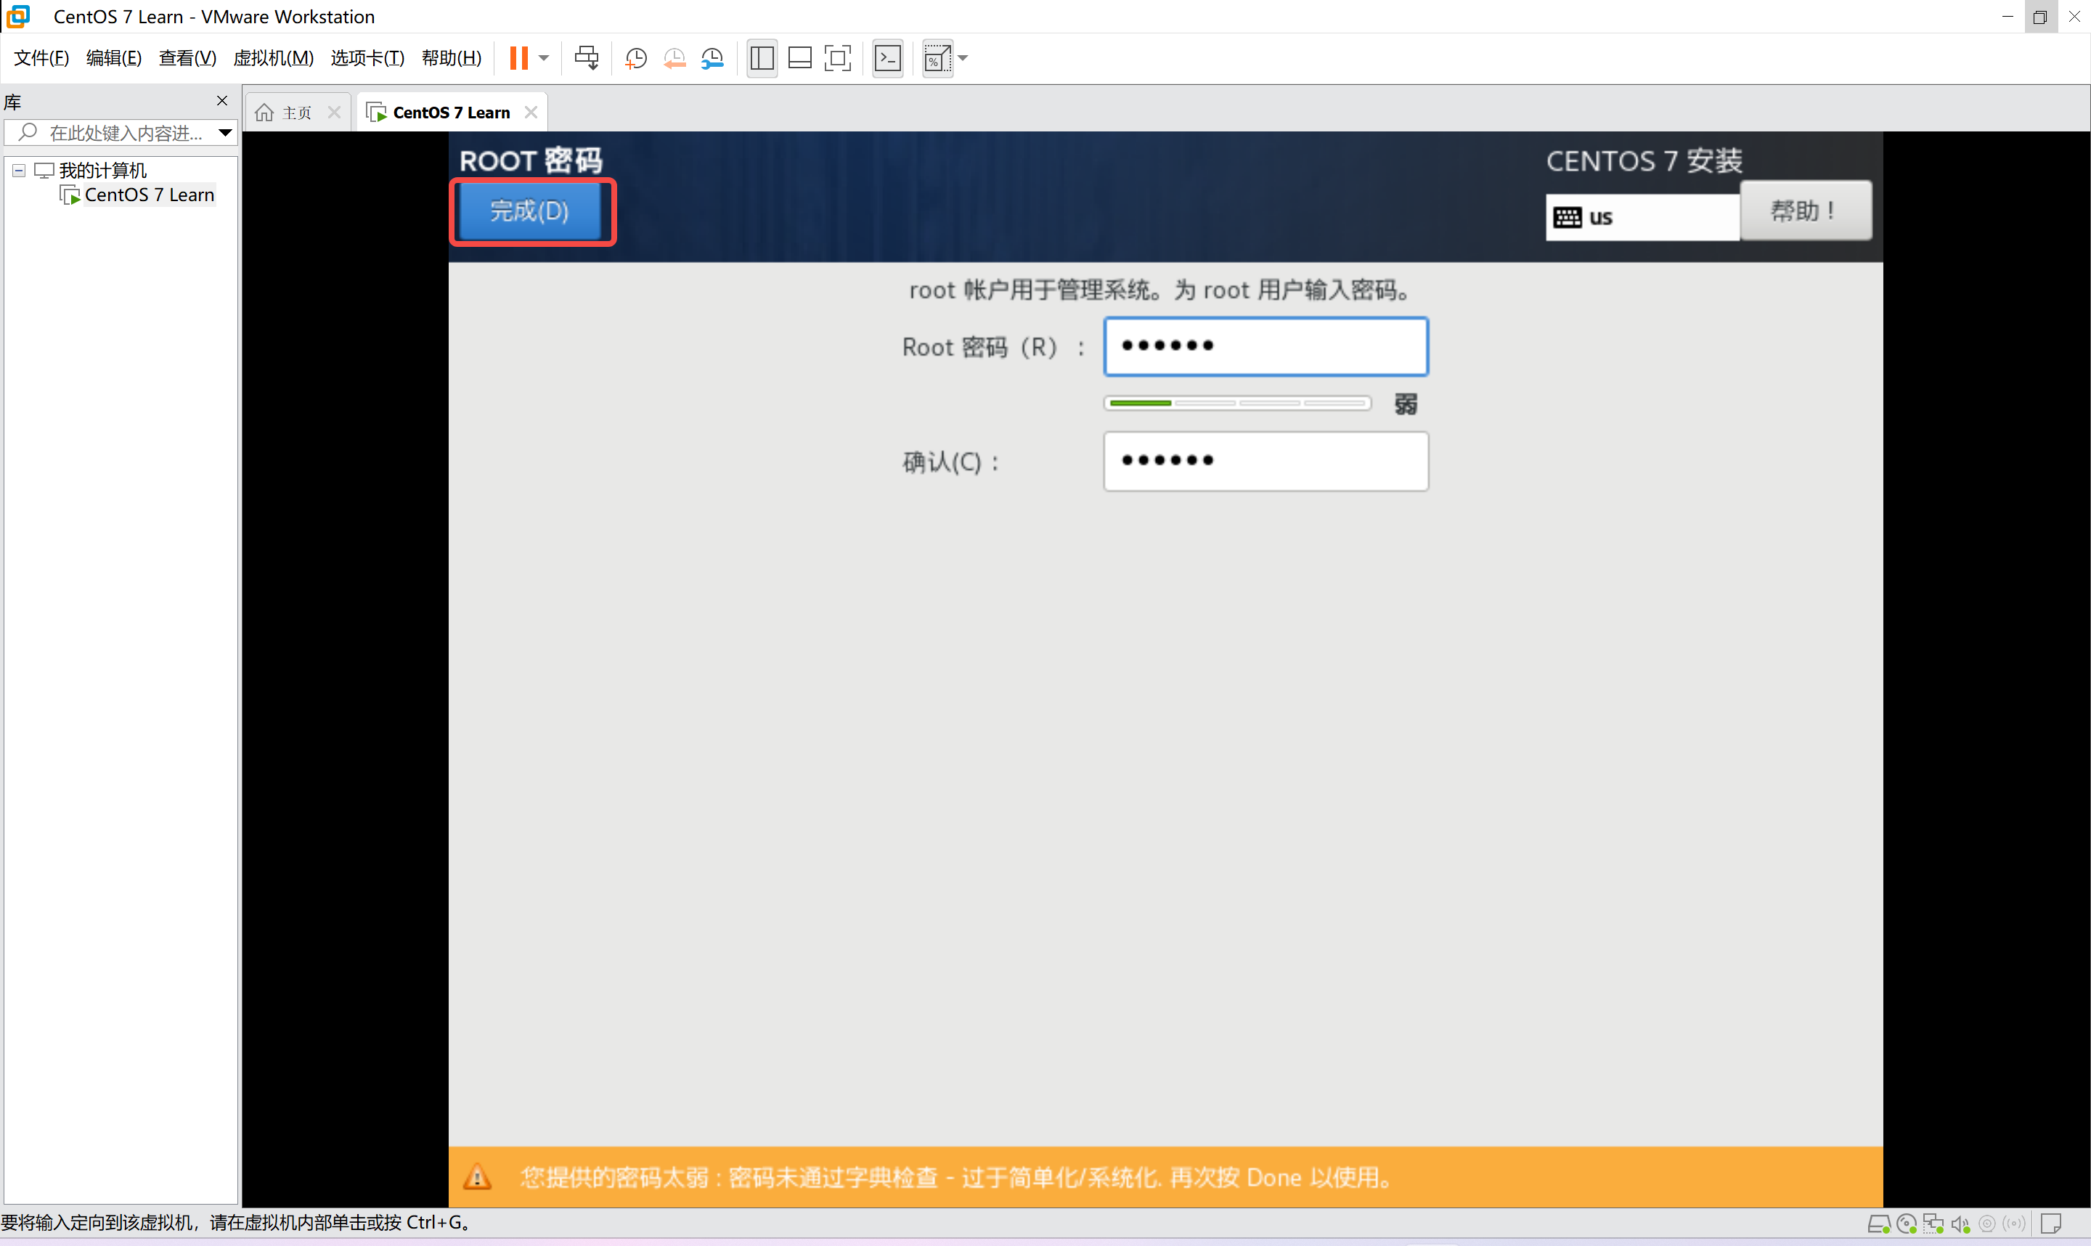The height and width of the screenshot is (1246, 2091).
Task: Toggle the console view button
Action: click(887, 58)
